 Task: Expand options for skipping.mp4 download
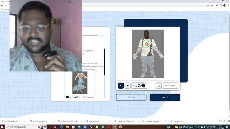(194, 121)
